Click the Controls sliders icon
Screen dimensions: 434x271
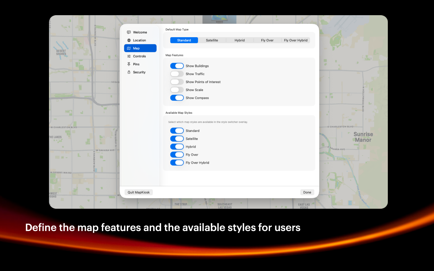(129, 56)
